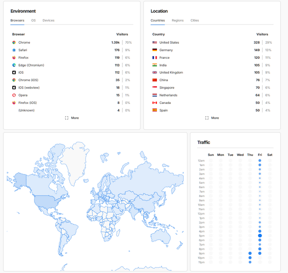Open the Netherlands country link
288x273 pixels.
pos(168,95)
